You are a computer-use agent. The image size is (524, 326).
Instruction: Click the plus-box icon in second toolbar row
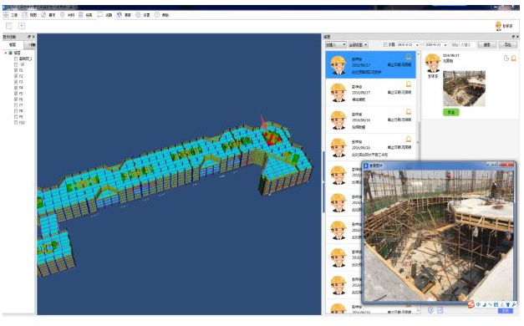coord(22,26)
